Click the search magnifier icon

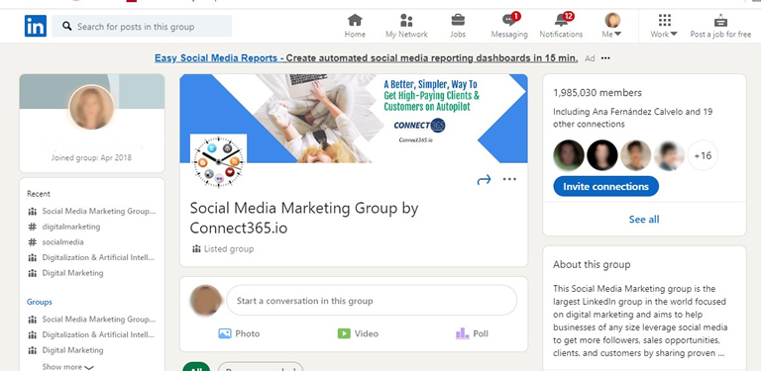(67, 26)
